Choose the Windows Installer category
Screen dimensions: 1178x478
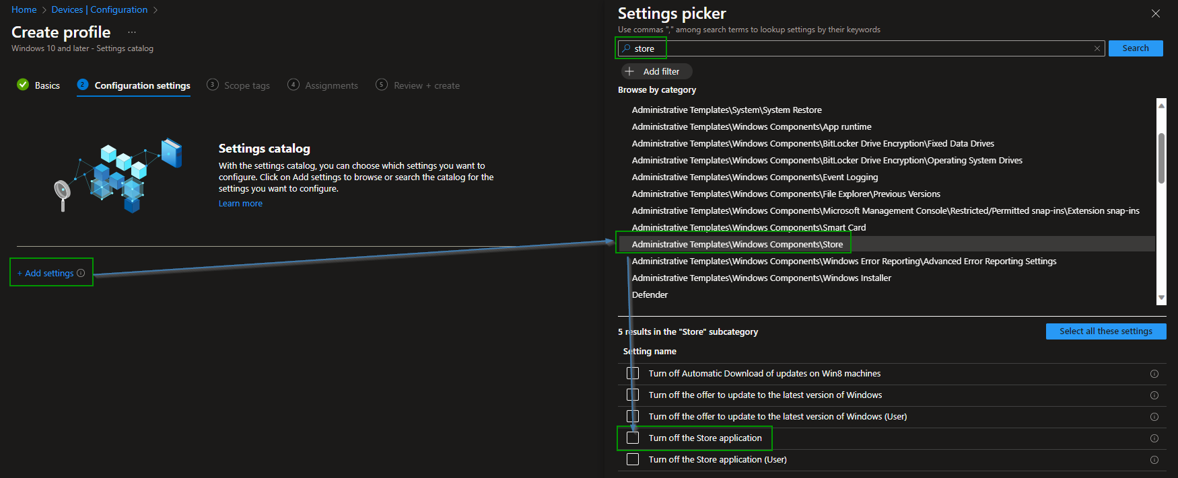point(761,278)
